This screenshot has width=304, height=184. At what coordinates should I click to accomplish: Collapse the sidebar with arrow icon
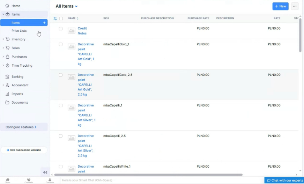tap(45, 172)
